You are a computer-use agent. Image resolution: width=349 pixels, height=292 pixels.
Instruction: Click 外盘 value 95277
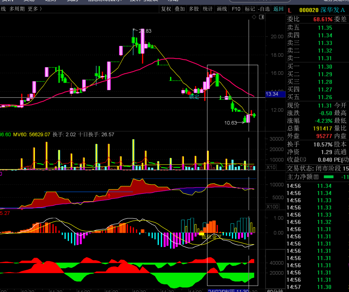(x=324, y=136)
